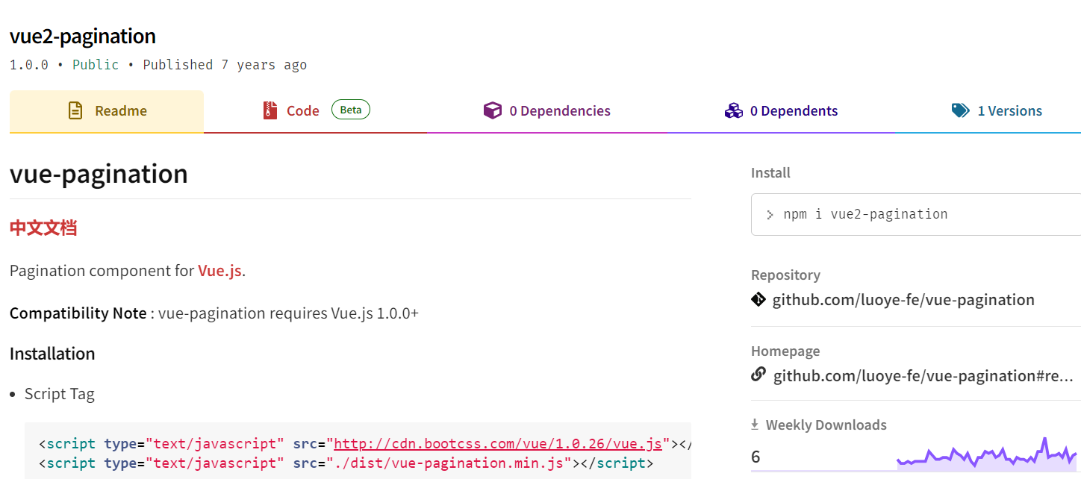Click the prompt chevron inside the install command box
Image resolution: width=1081 pixels, height=479 pixels.
pyautogui.click(x=770, y=214)
